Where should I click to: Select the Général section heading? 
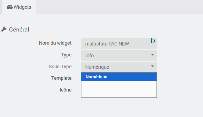pyautogui.click(x=19, y=29)
